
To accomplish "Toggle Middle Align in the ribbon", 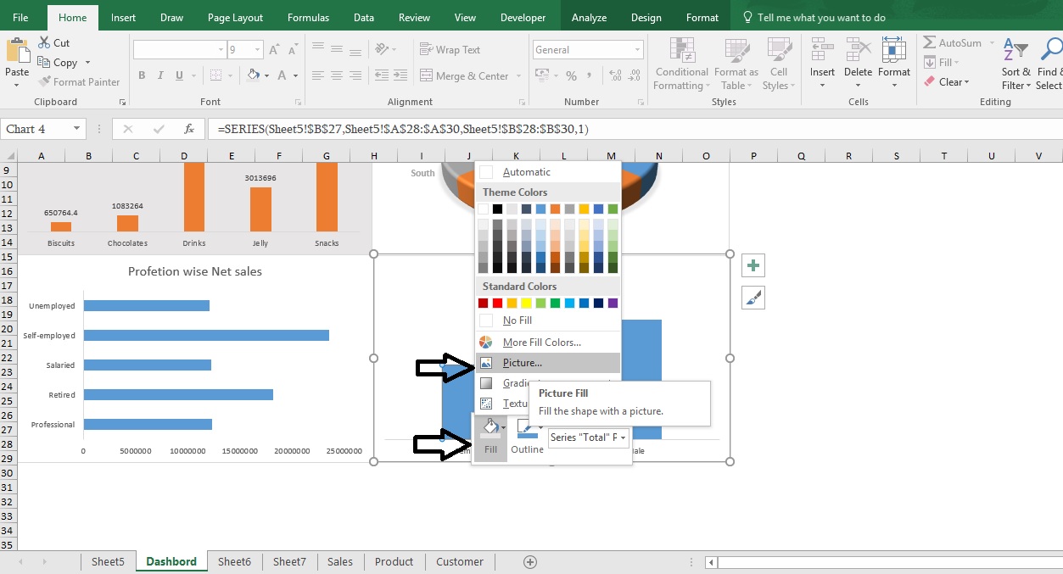I will click(x=336, y=50).
